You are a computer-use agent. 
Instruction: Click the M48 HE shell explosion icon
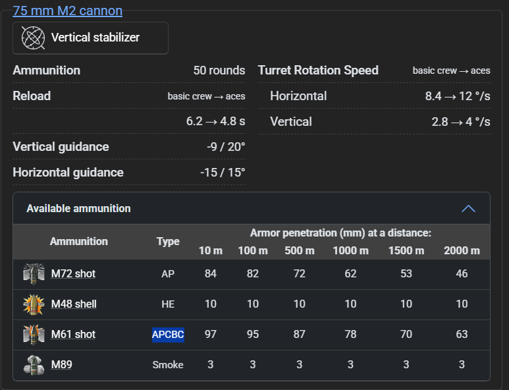34,304
